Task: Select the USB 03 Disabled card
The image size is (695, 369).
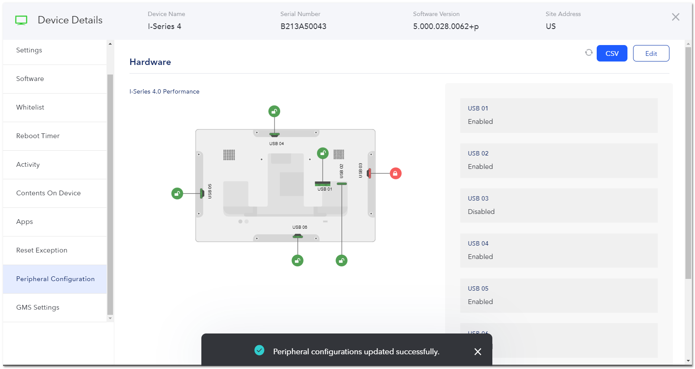Action: pyautogui.click(x=559, y=205)
